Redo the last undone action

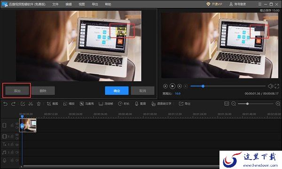tap(13, 104)
